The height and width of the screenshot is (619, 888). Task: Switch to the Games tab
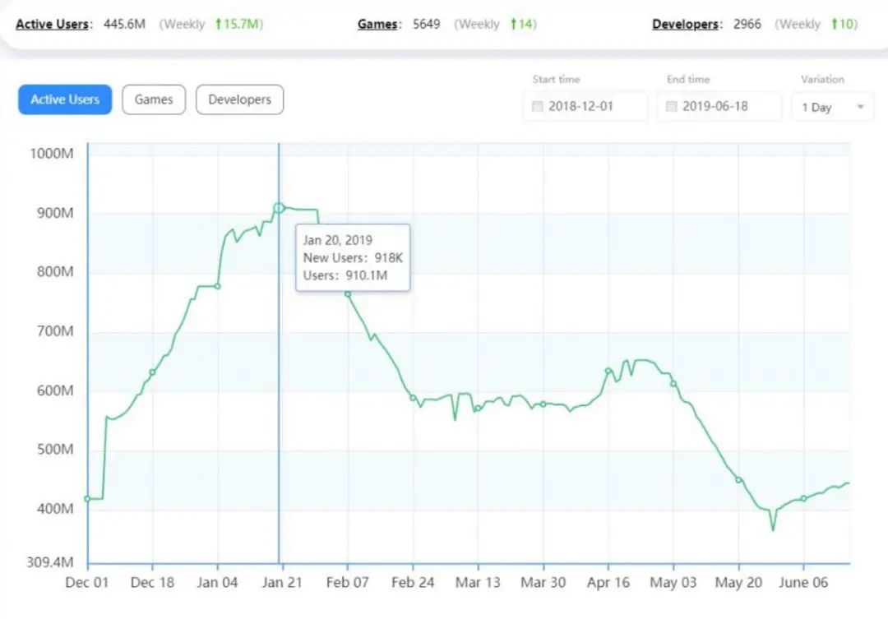click(154, 99)
